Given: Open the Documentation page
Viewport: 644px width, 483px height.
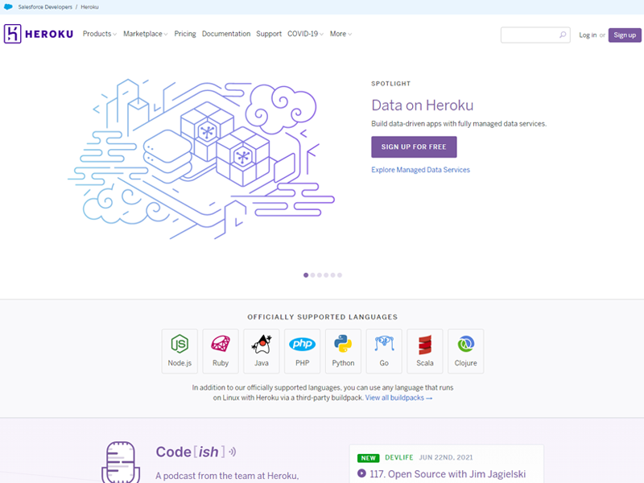Looking at the screenshot, I should [x=226, y=34].
